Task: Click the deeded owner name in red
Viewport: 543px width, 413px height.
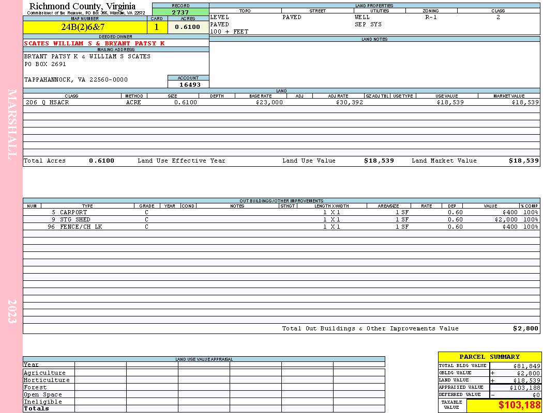Action: coord(94,43)
